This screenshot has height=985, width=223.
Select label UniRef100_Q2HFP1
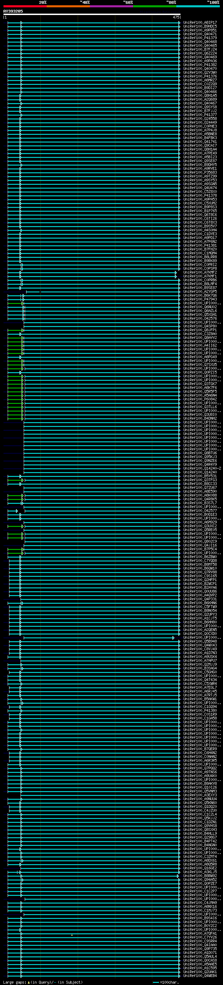point(200,580)
